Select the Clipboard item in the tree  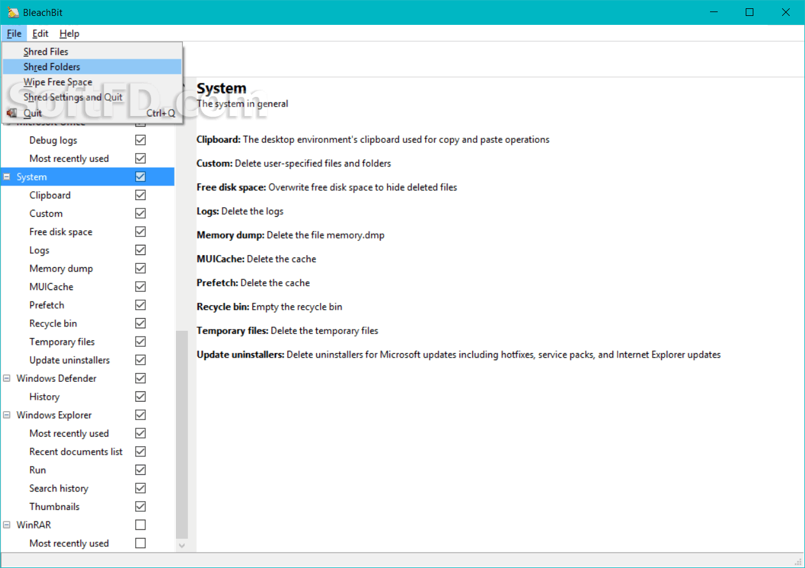coord(50,195)
